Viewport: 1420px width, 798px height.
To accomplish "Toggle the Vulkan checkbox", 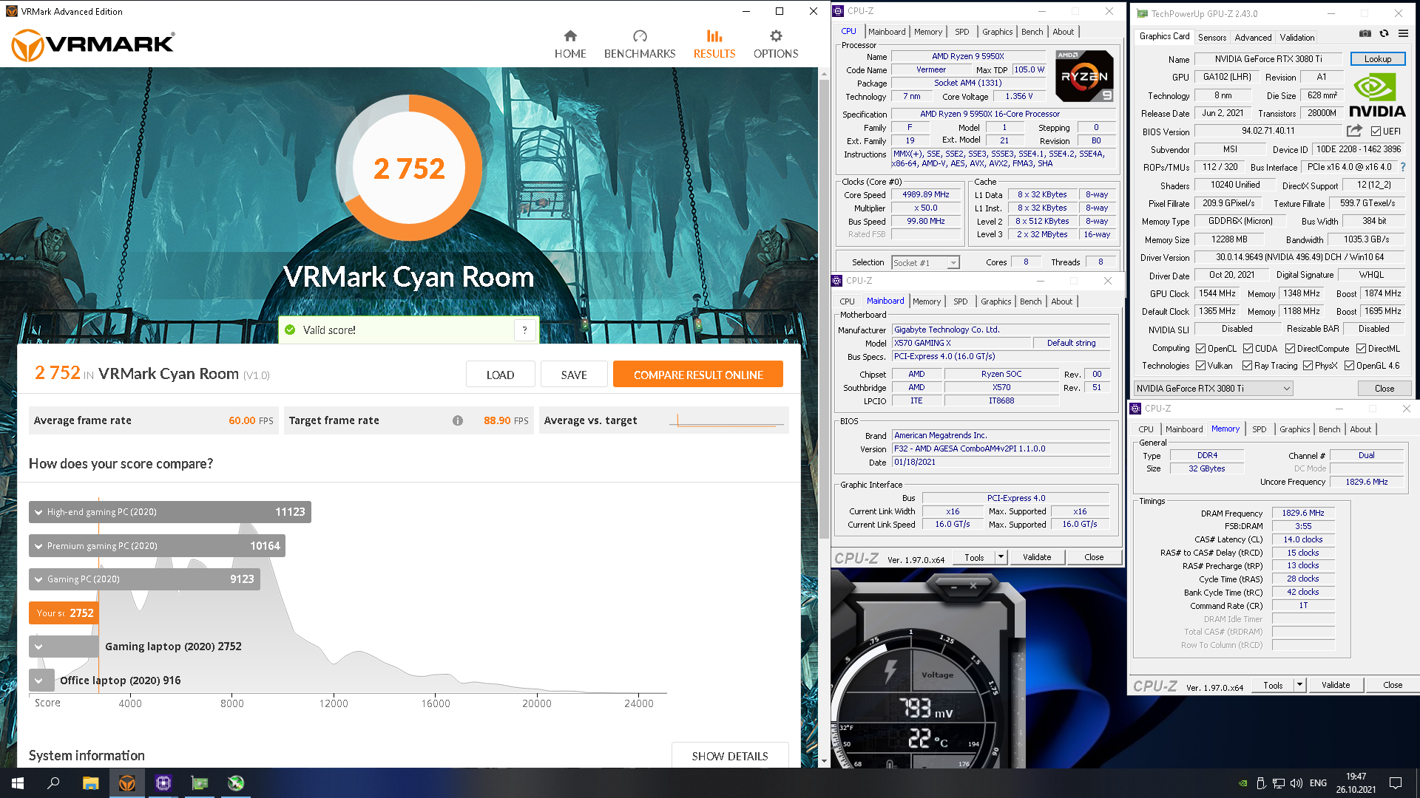I will pyautogui.click(x=1200, y=366).
